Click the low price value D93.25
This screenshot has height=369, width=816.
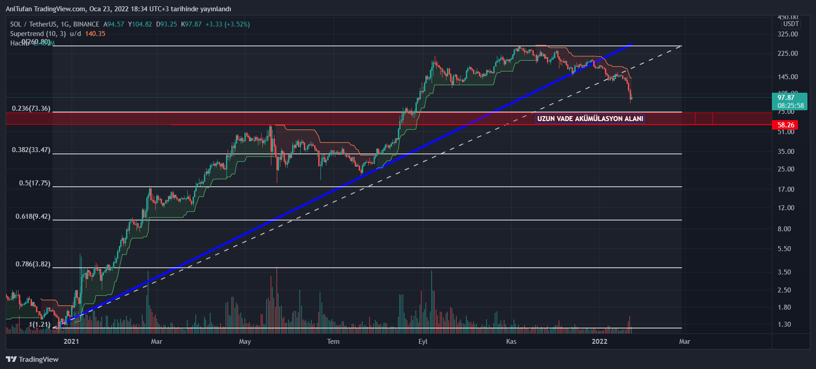tap(167, 24)
